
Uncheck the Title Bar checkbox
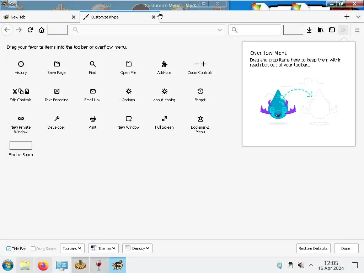[x=9, y=248]
